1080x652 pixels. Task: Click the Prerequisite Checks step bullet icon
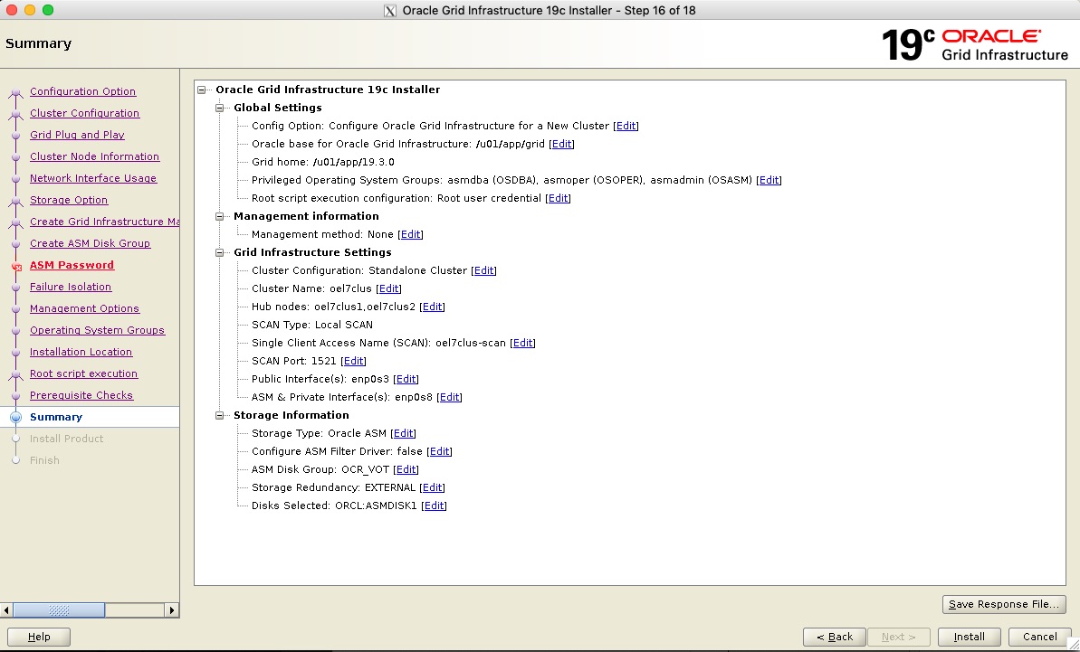(x=15, y=395)
